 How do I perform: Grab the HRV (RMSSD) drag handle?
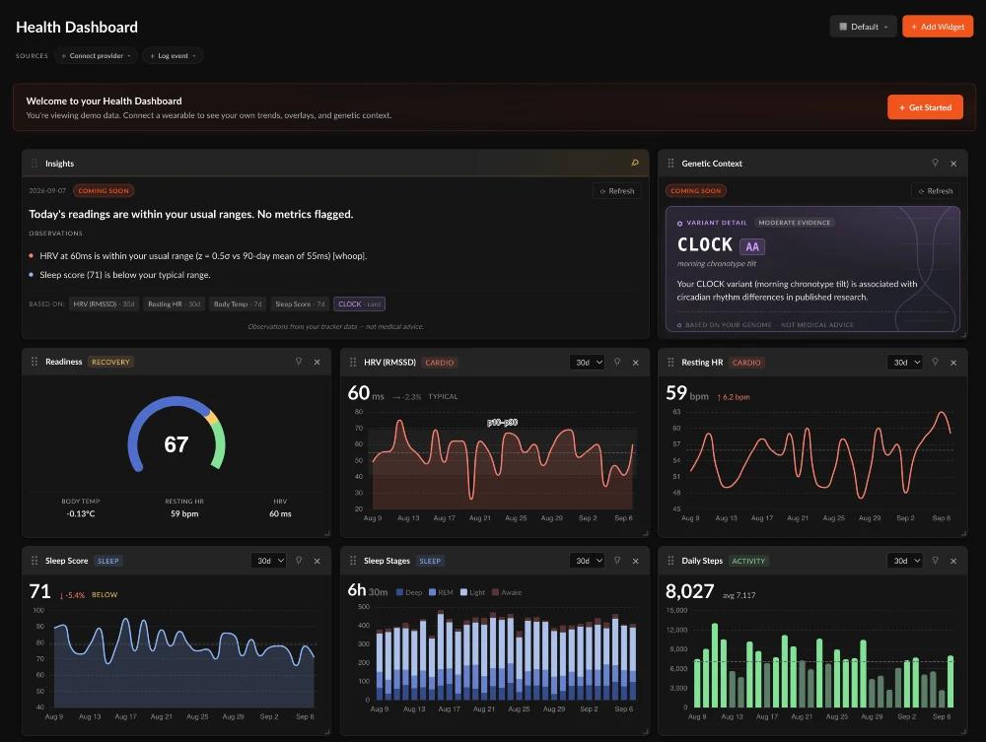pyautogui.click(x=353, y=363)
